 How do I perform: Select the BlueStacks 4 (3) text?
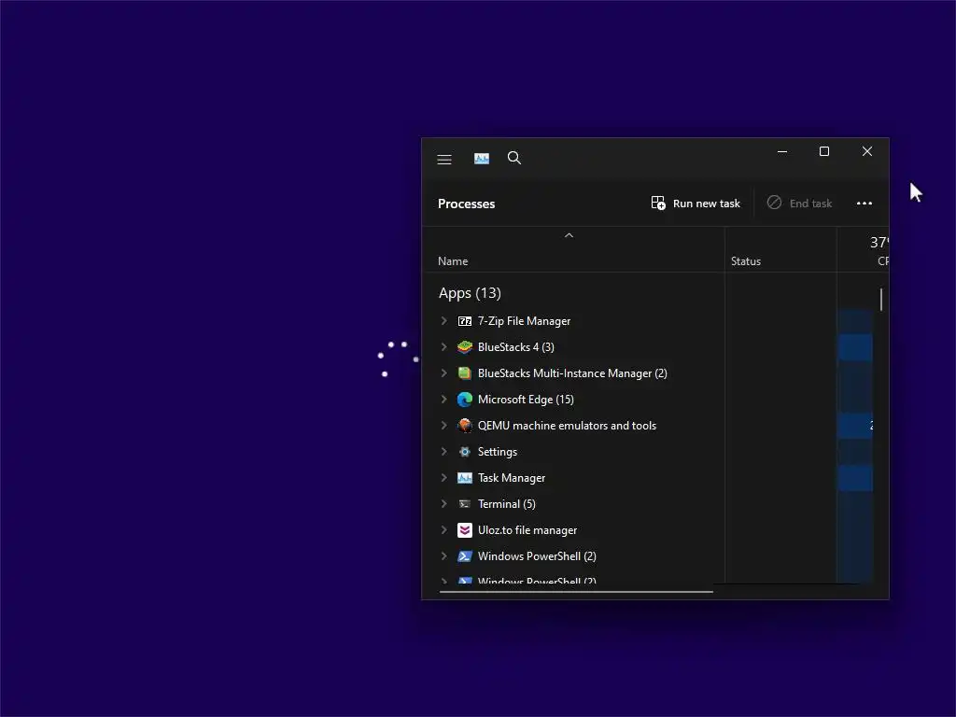click(515, 347)
